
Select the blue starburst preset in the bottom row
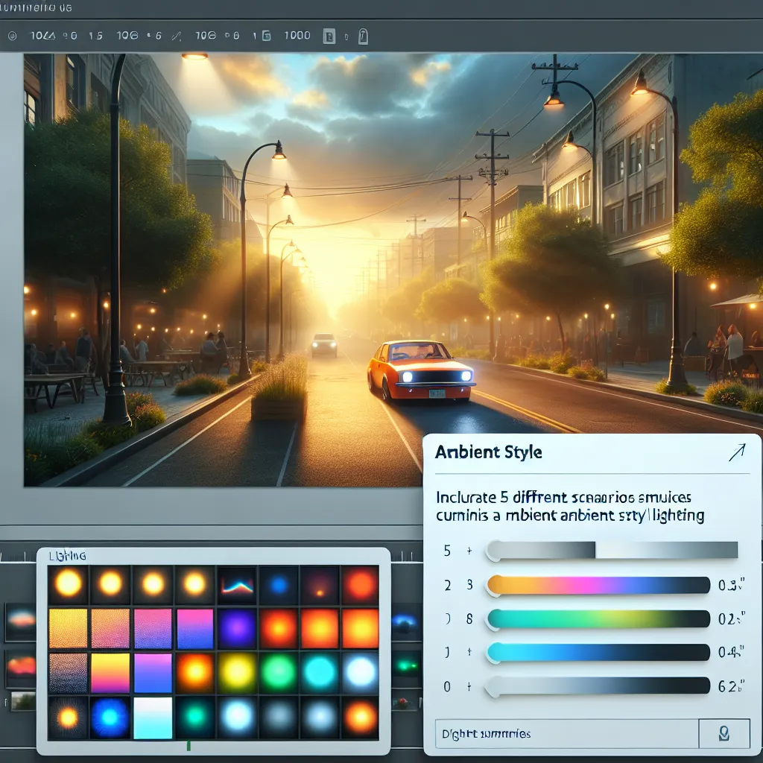(x=110, y=718)
